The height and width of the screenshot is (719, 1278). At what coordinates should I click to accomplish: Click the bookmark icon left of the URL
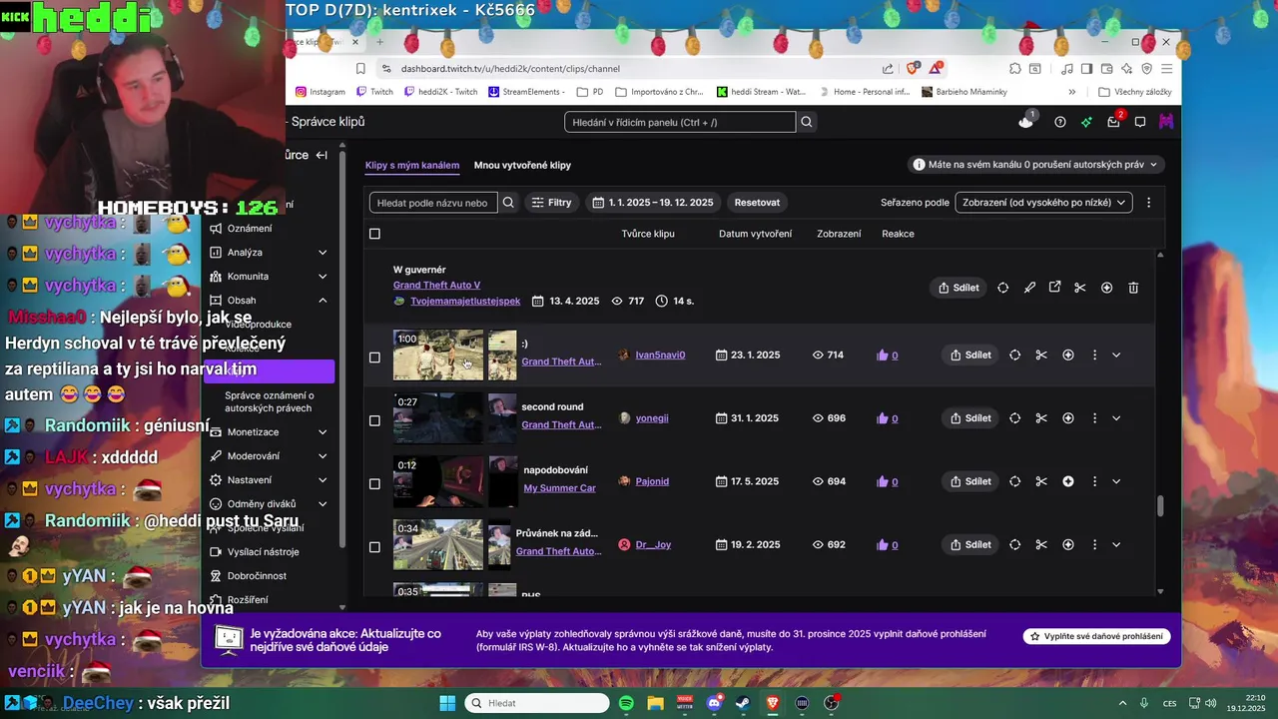point(360,69)
